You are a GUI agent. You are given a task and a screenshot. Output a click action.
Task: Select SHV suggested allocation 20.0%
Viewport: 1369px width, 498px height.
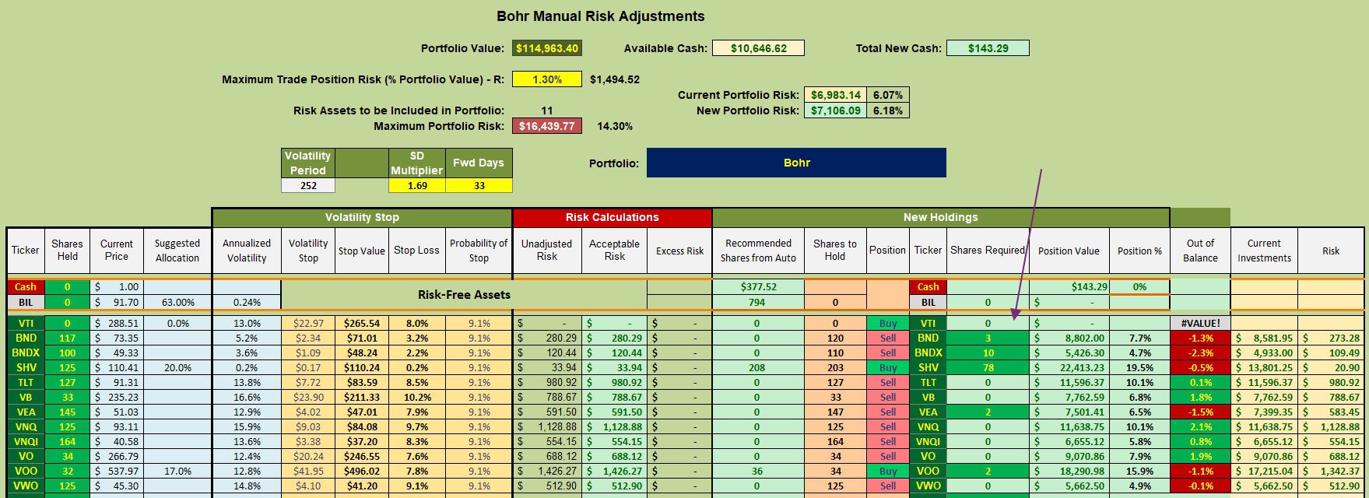pyautogui.click(x=177, y=368)
